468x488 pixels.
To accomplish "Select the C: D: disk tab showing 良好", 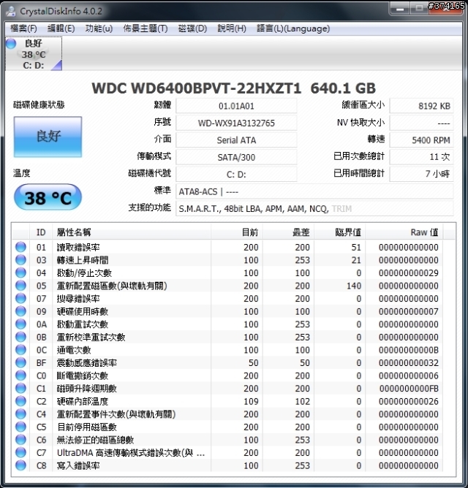I will pyautogui.click(x=34, y=53).
